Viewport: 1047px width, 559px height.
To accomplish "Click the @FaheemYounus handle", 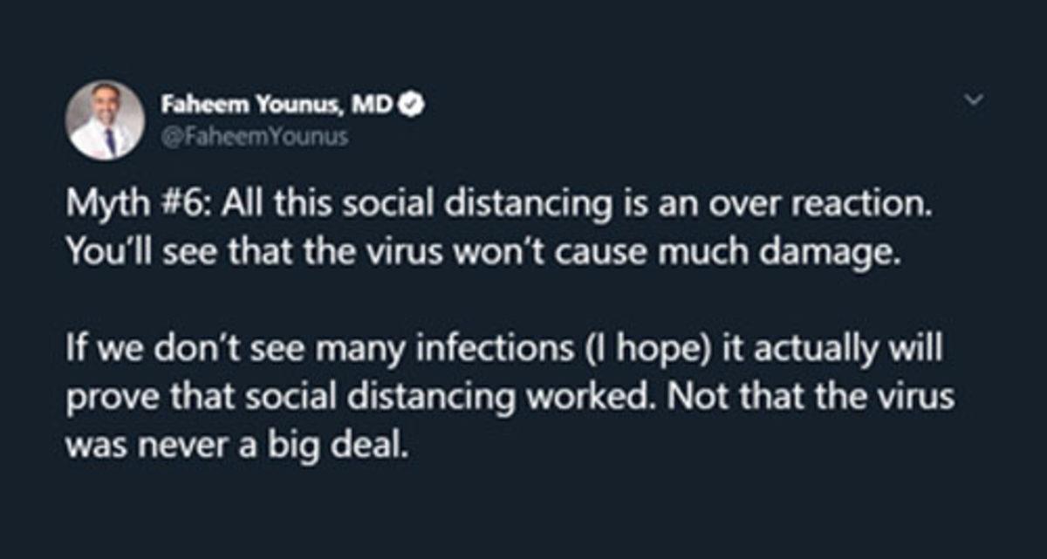I will tap(253, 136).
